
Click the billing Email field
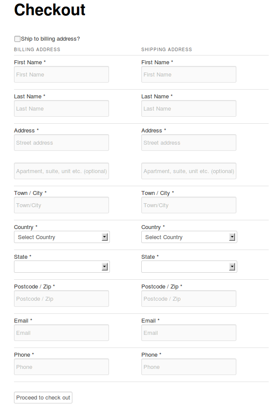point(61,333)
